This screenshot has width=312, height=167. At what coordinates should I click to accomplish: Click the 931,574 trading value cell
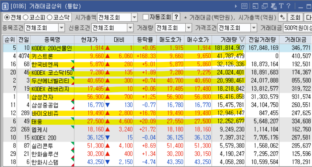point(301,97)
